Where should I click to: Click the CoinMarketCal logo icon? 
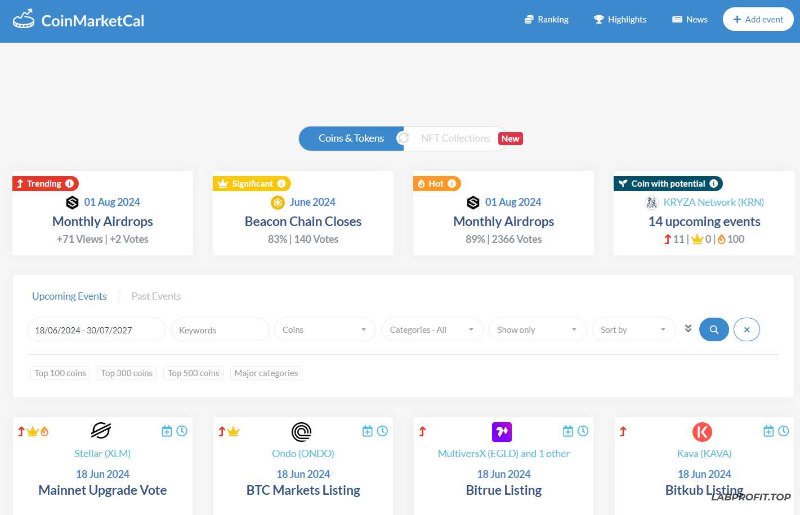click(24, 20)
